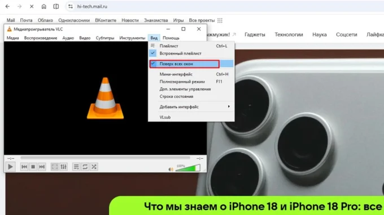
Task: Open browser reading/sidebar panel icon
Action: [56, 7]
